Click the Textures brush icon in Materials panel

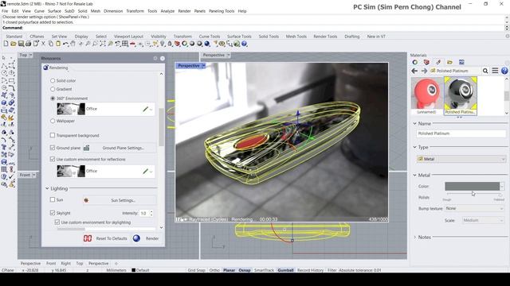coord(438,62)
